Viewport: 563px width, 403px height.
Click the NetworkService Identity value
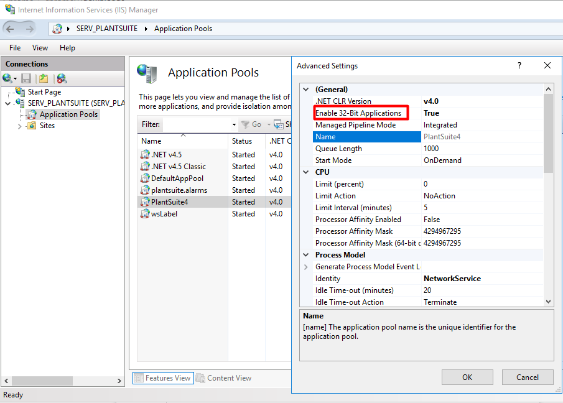(452, 279)
